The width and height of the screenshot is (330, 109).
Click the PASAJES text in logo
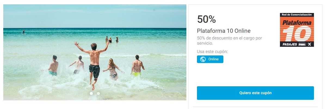(289, 44)
